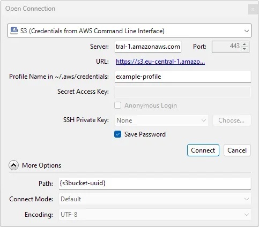Image resolution: width=259 pixels, height=227 pixels.
Task: Click the Port number field
Action: tap(226, 47)
